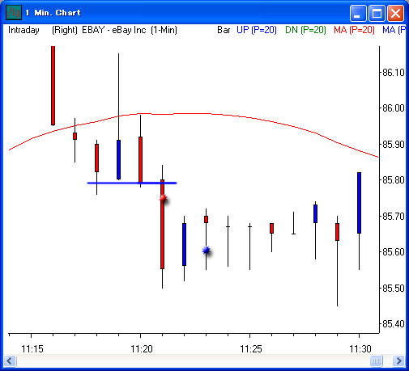The height and width of the screenshot is (371, 409).
Task: Click the DN (P=20) legend label
Action: [305, 30]
